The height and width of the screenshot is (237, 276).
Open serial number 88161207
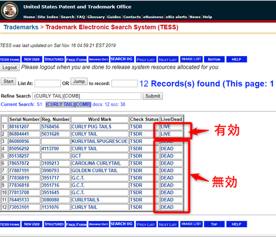click(x=19, y=127)
